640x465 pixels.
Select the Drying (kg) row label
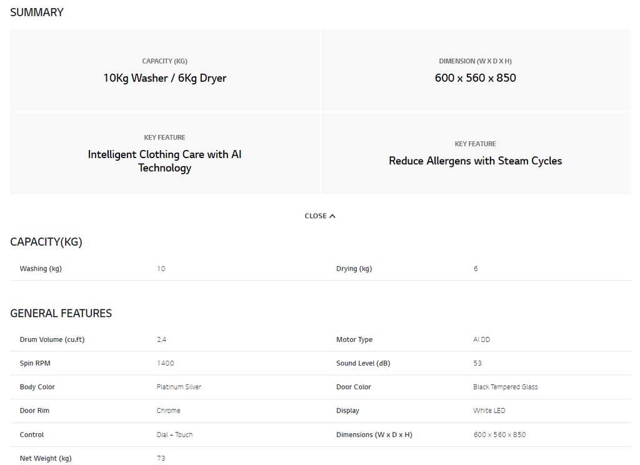(354, 269)
